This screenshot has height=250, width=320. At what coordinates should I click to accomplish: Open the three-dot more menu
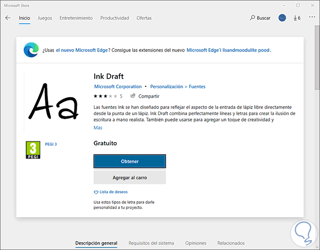312,17
